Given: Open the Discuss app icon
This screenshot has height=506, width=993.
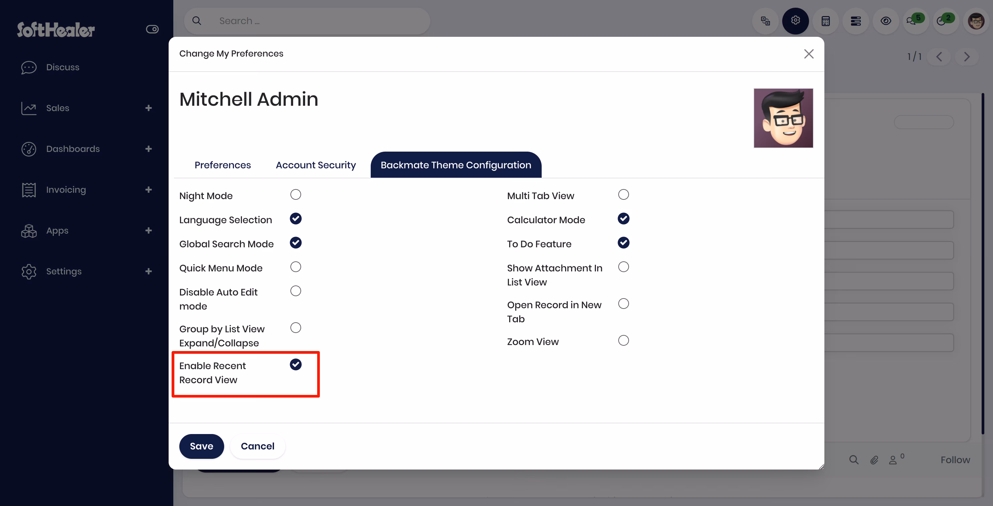Looking at the screenshot, I should pyautogui.click(x=29, y=68).
